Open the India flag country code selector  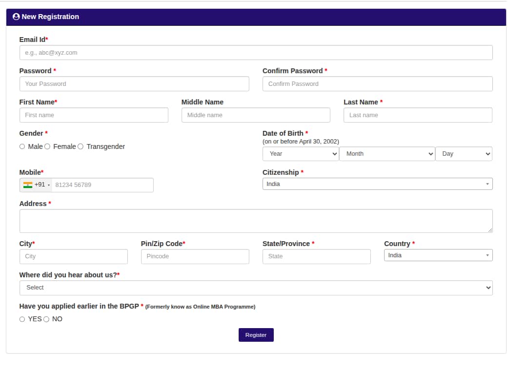click(37, 185)
